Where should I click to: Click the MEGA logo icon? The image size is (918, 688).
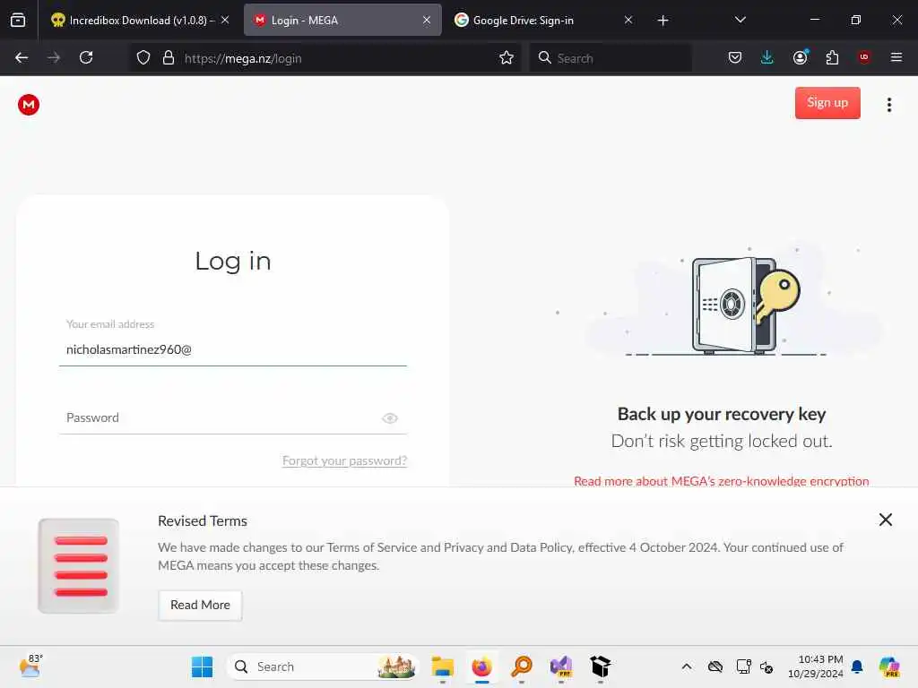28,105
